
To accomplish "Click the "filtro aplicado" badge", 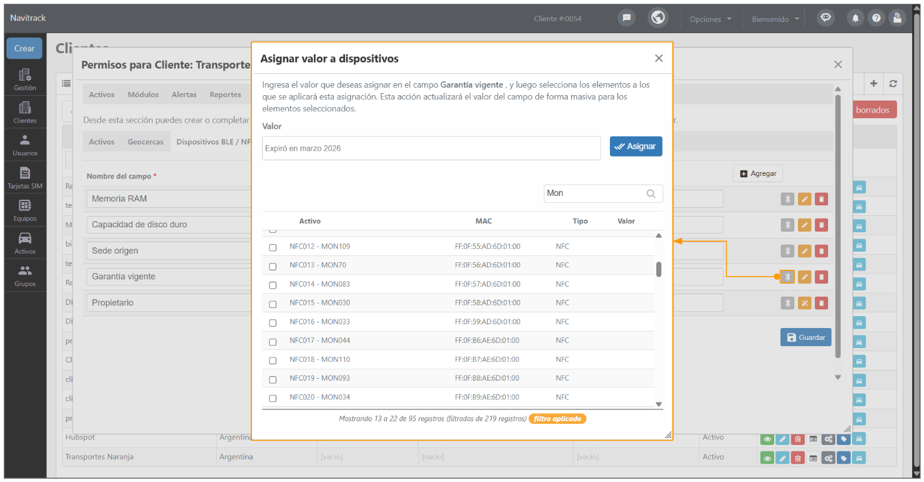I will (557, 419).
